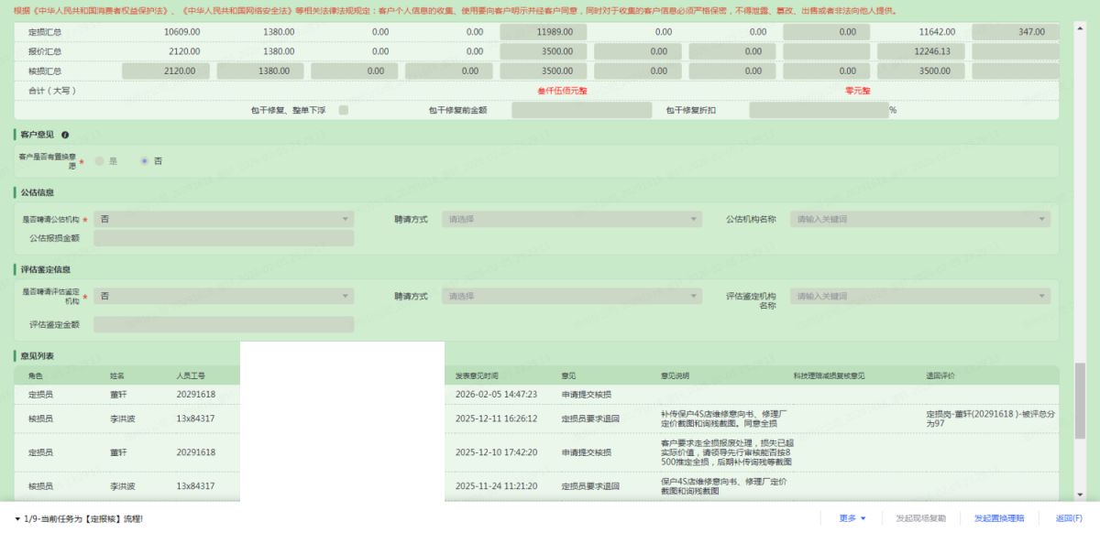
Task: Click the 发起置换理赔 link
Action: click(999, 518)
